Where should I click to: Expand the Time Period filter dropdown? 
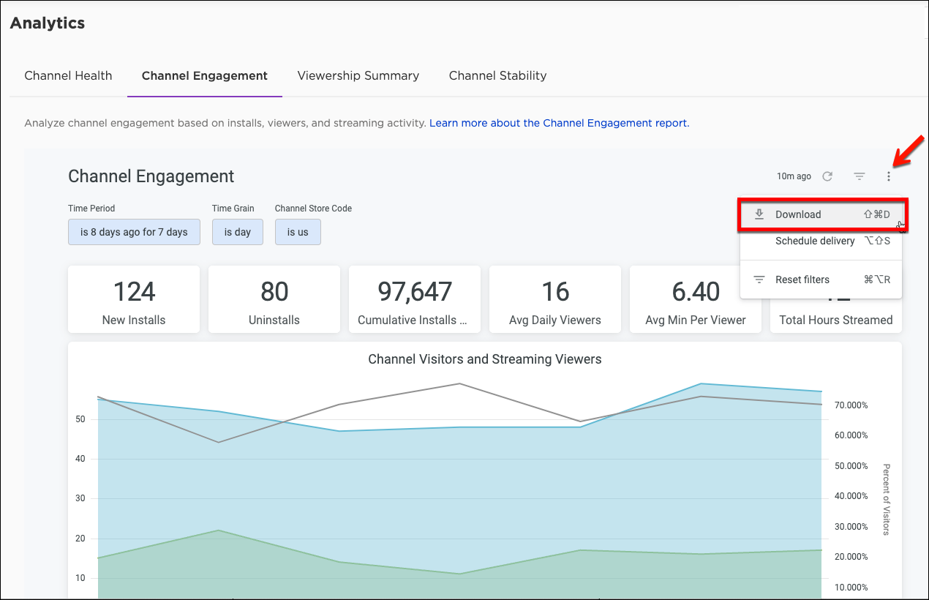click(x=134, y=232)
